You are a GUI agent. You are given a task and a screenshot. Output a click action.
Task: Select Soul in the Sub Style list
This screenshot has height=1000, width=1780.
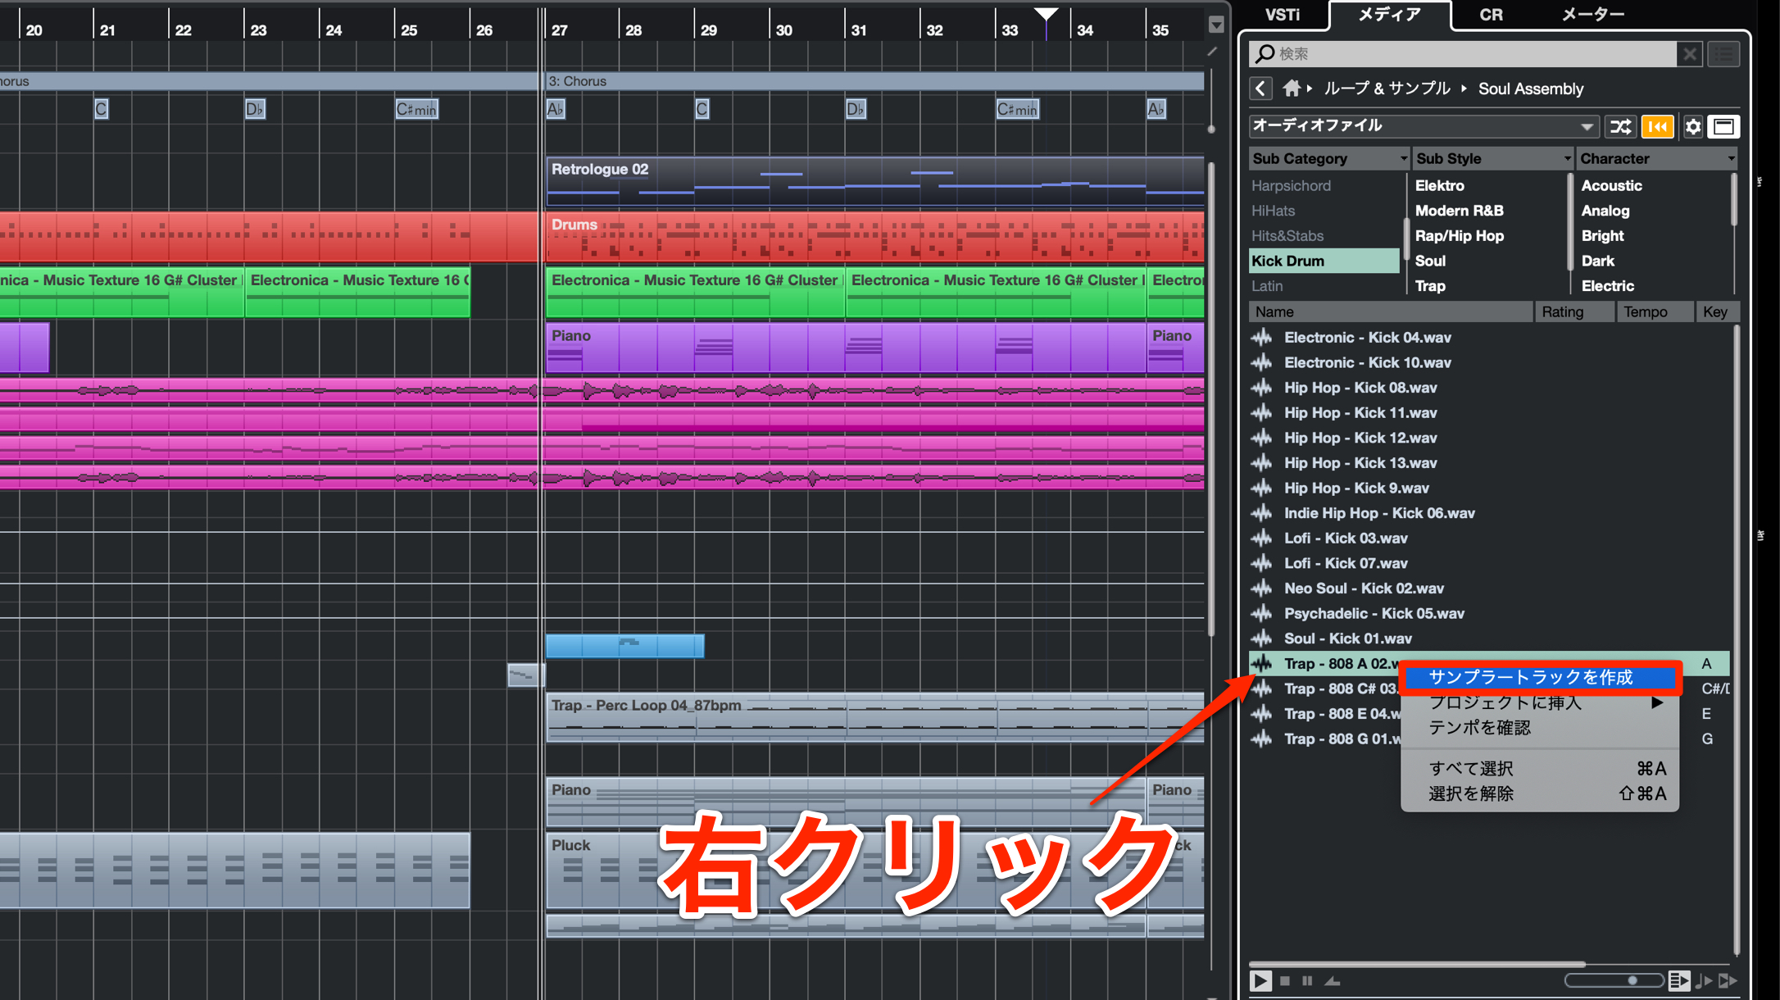tap(1430, 261)
